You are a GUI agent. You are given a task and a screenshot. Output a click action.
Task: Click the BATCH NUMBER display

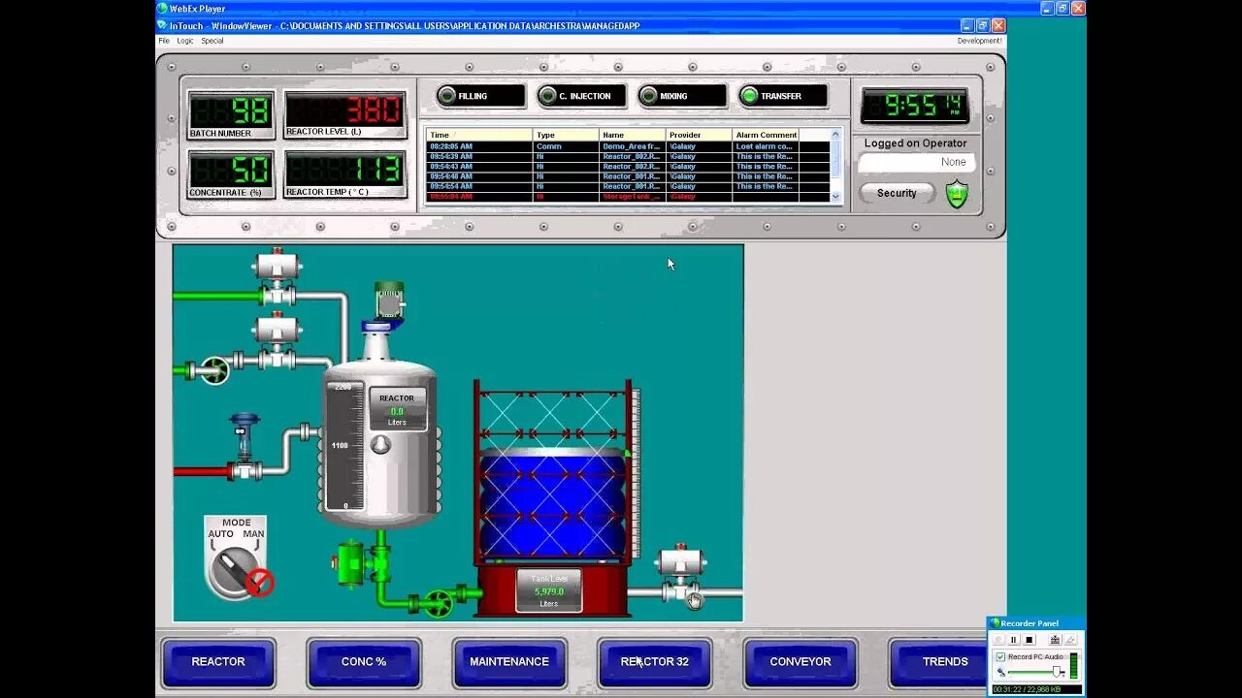click(231, 114)
